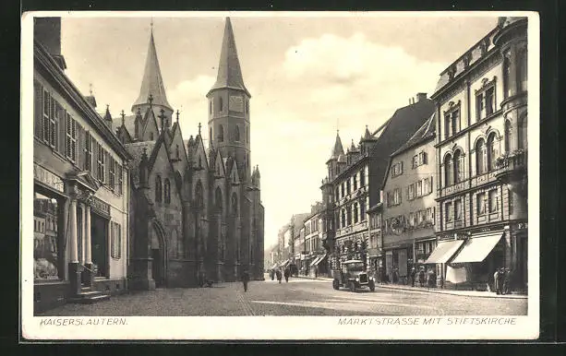Screen dimensions: 566x356
Task: Click the large white shop awning
Action: [476, 248]
